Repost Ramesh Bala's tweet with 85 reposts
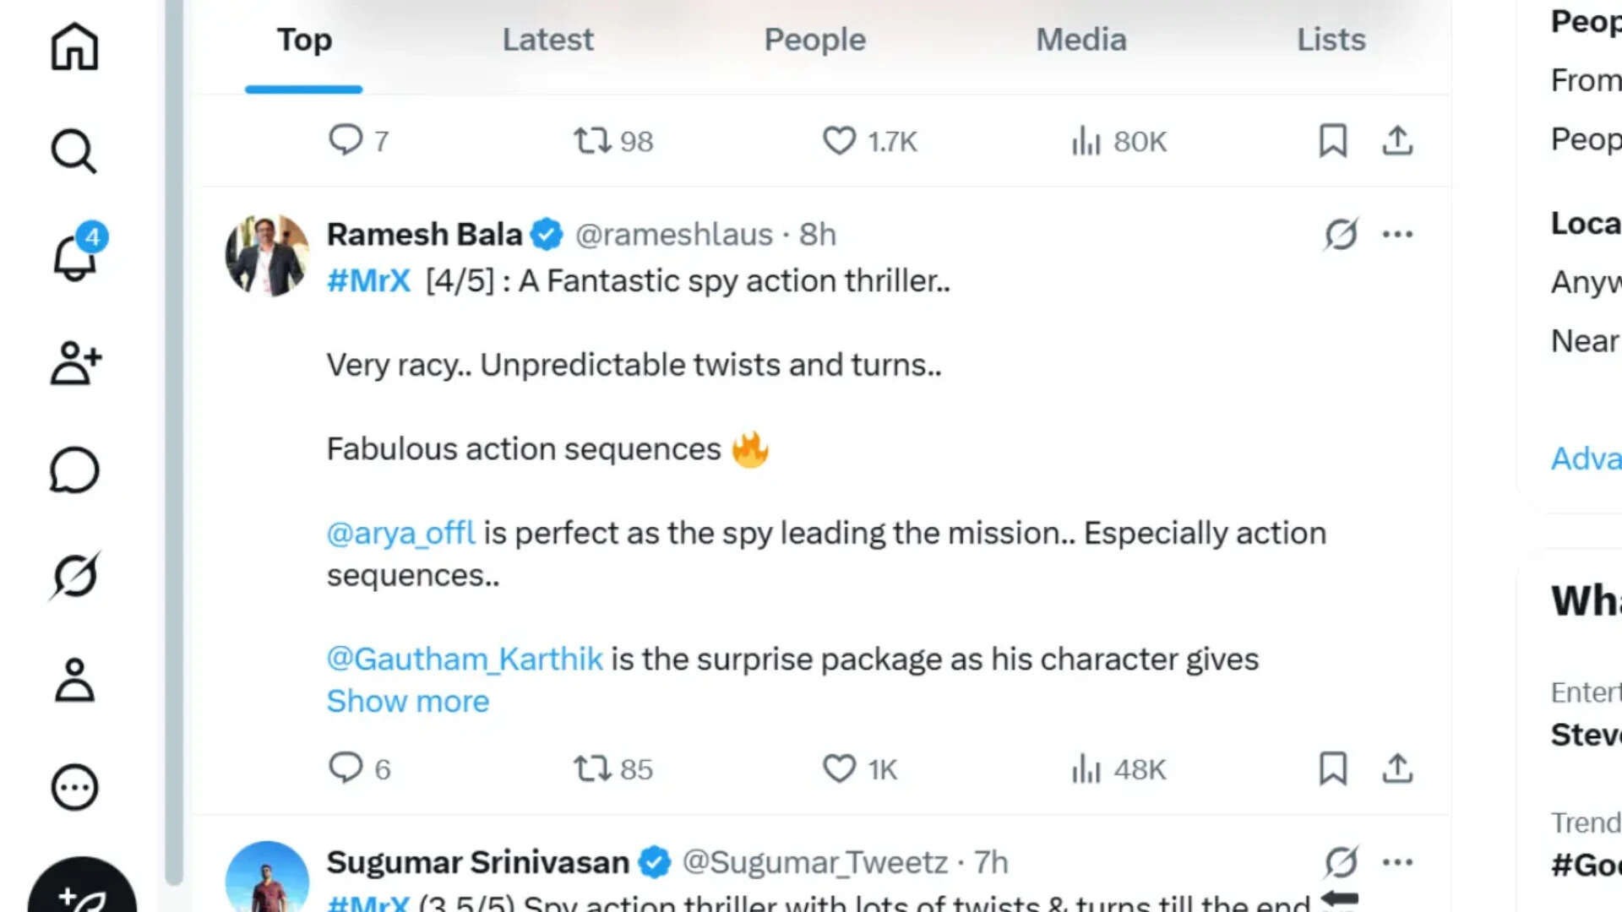 pyautogui.click(x=592, y=768)
